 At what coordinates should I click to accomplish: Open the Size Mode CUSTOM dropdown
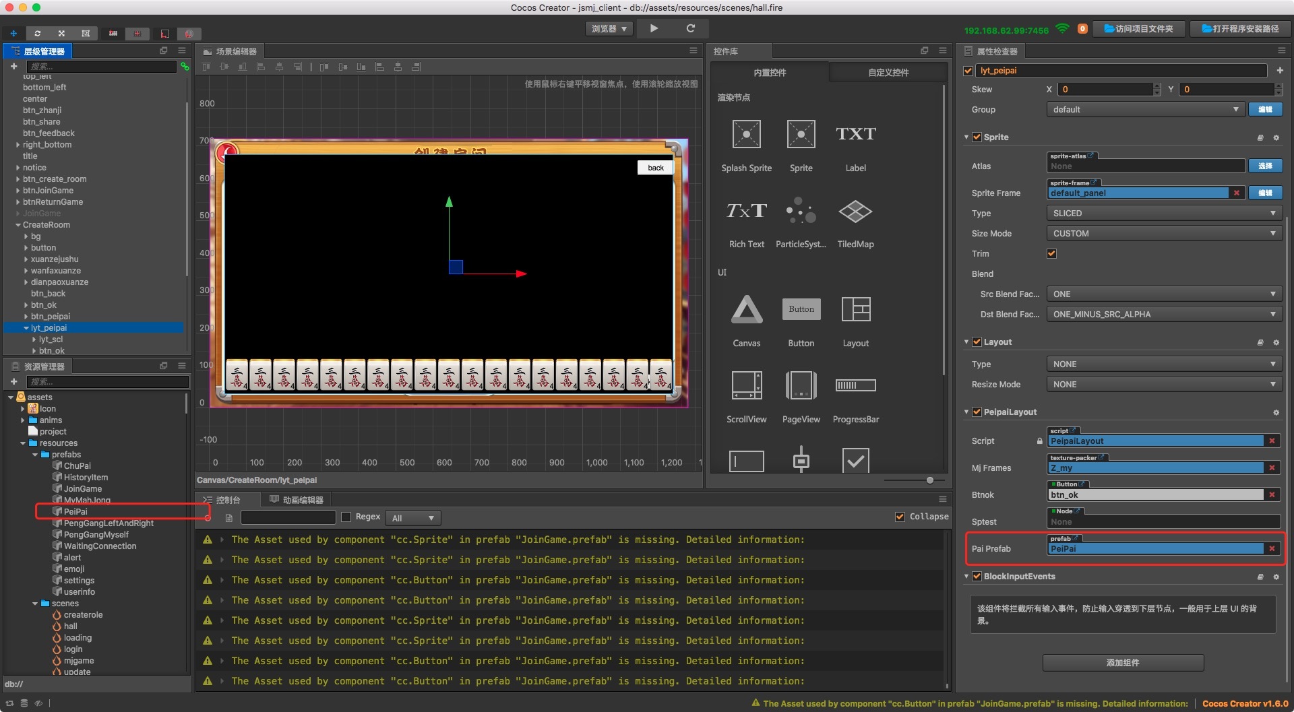[x=1163, y=234]
